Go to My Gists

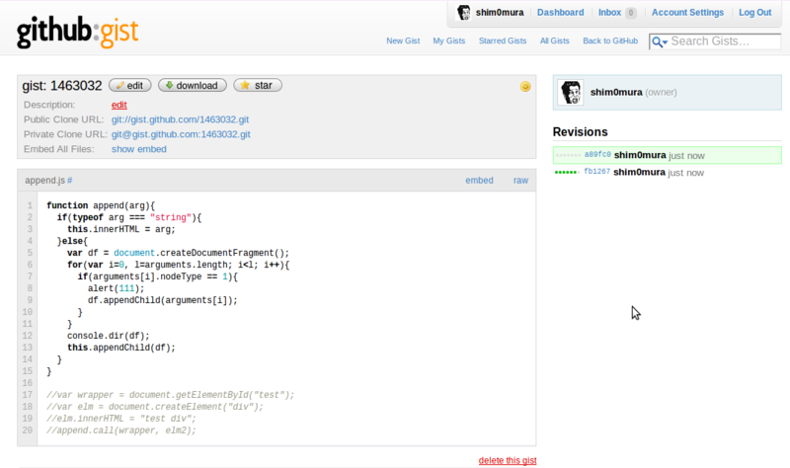[x=449, y=40]
